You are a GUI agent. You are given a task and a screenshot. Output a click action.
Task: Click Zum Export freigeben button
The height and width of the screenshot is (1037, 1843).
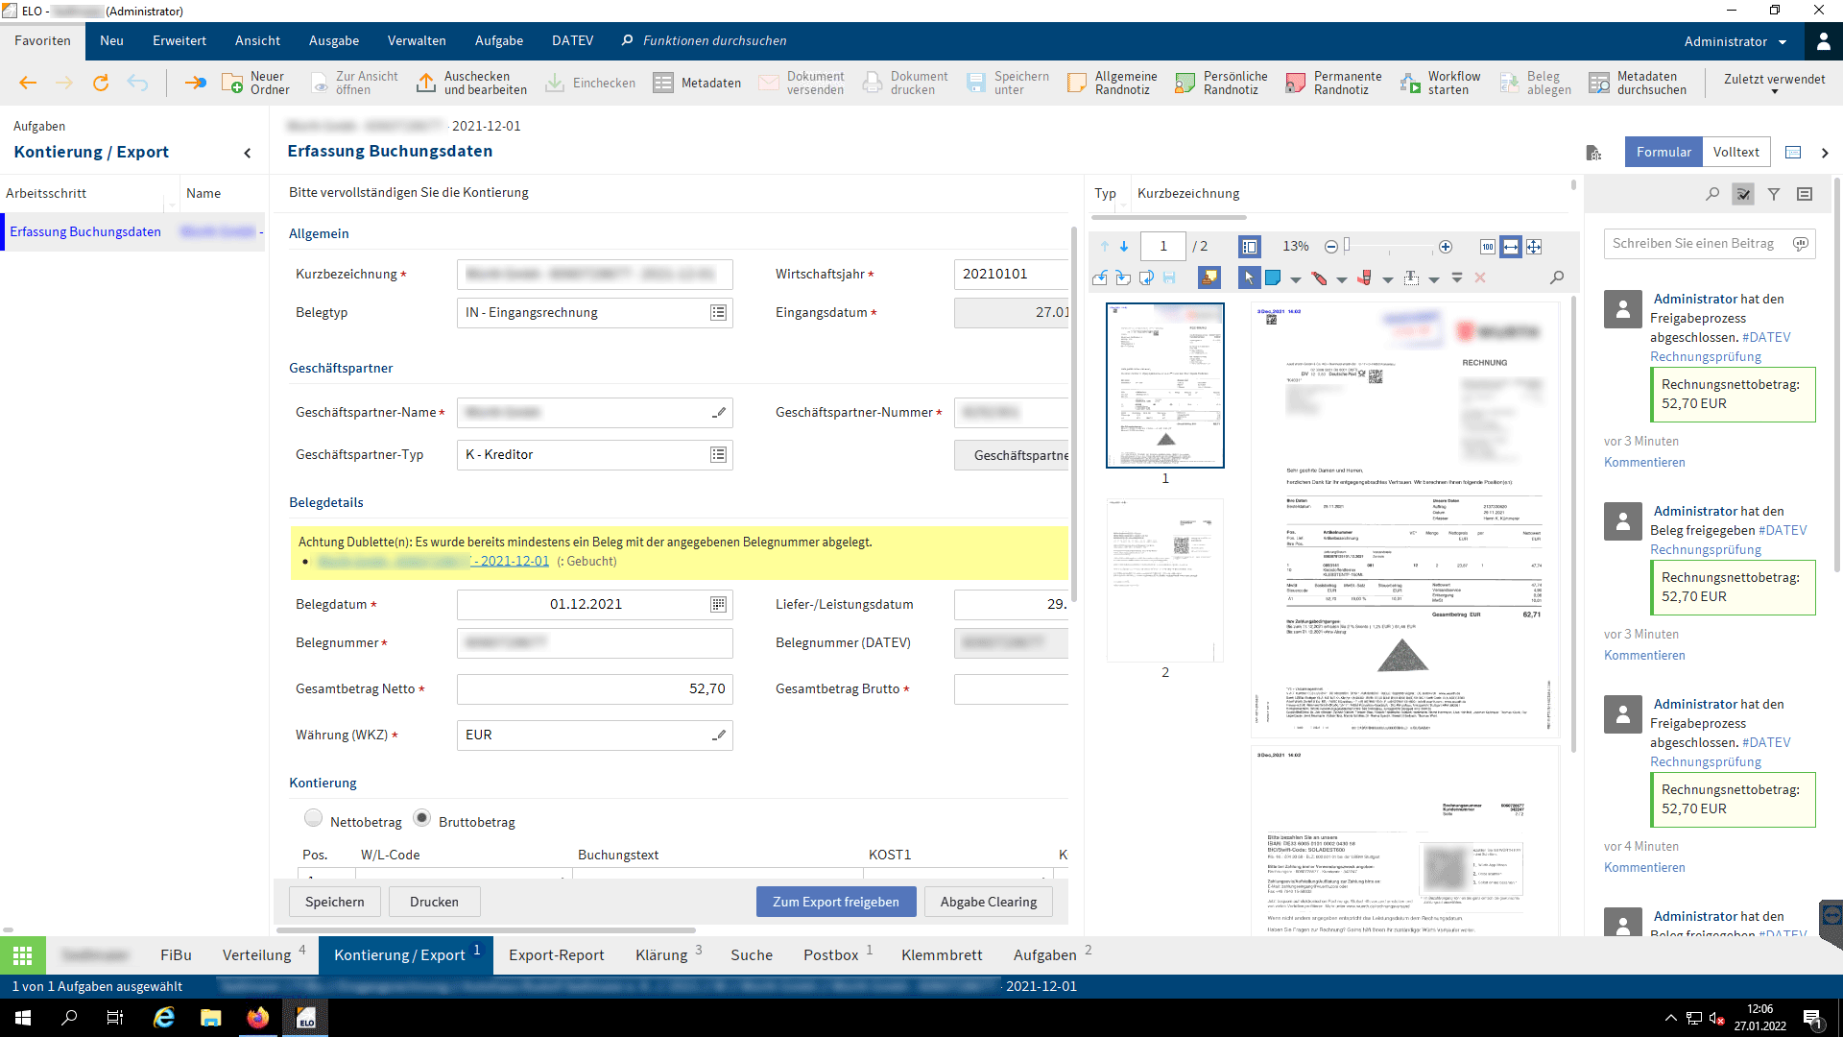tap(836, 902)
